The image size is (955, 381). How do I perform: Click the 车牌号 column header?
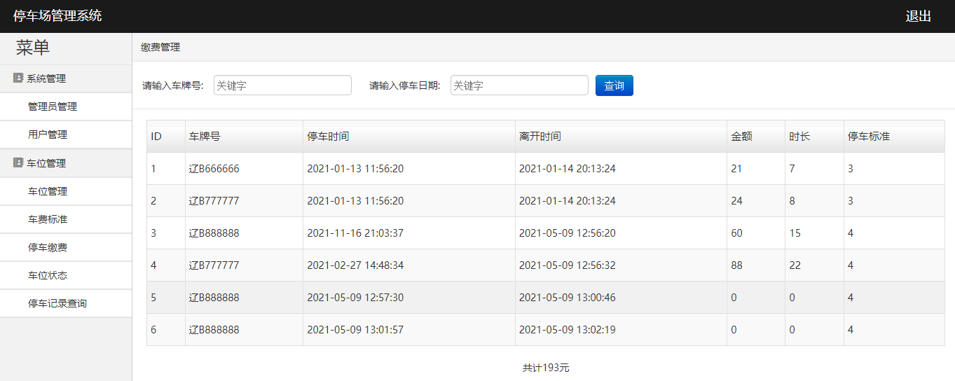click(x=244, y=137)
